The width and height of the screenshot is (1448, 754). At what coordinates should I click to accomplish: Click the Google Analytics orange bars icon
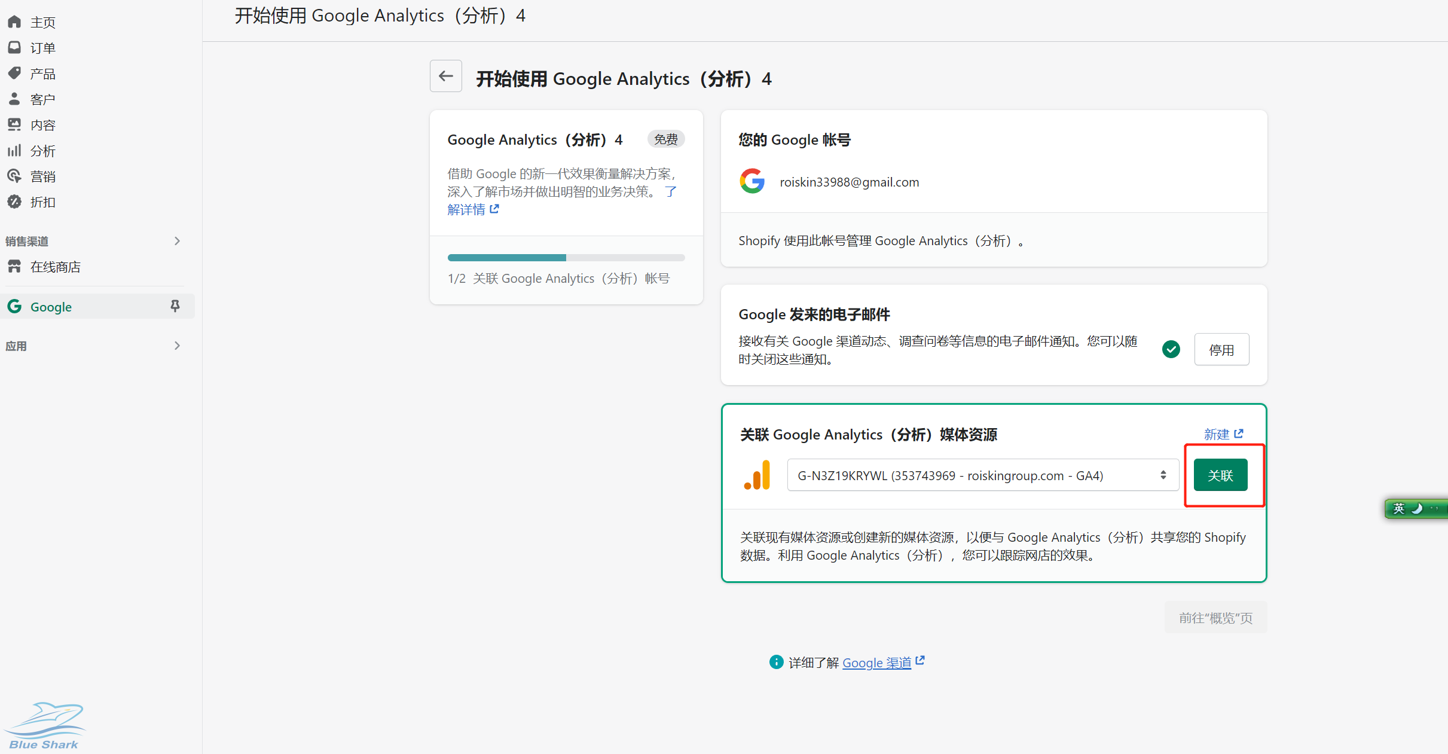[x=757, y=475]
